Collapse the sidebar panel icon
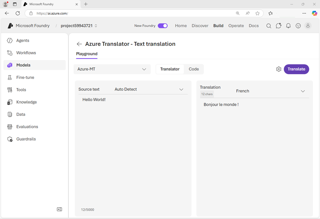 [59, 209]
